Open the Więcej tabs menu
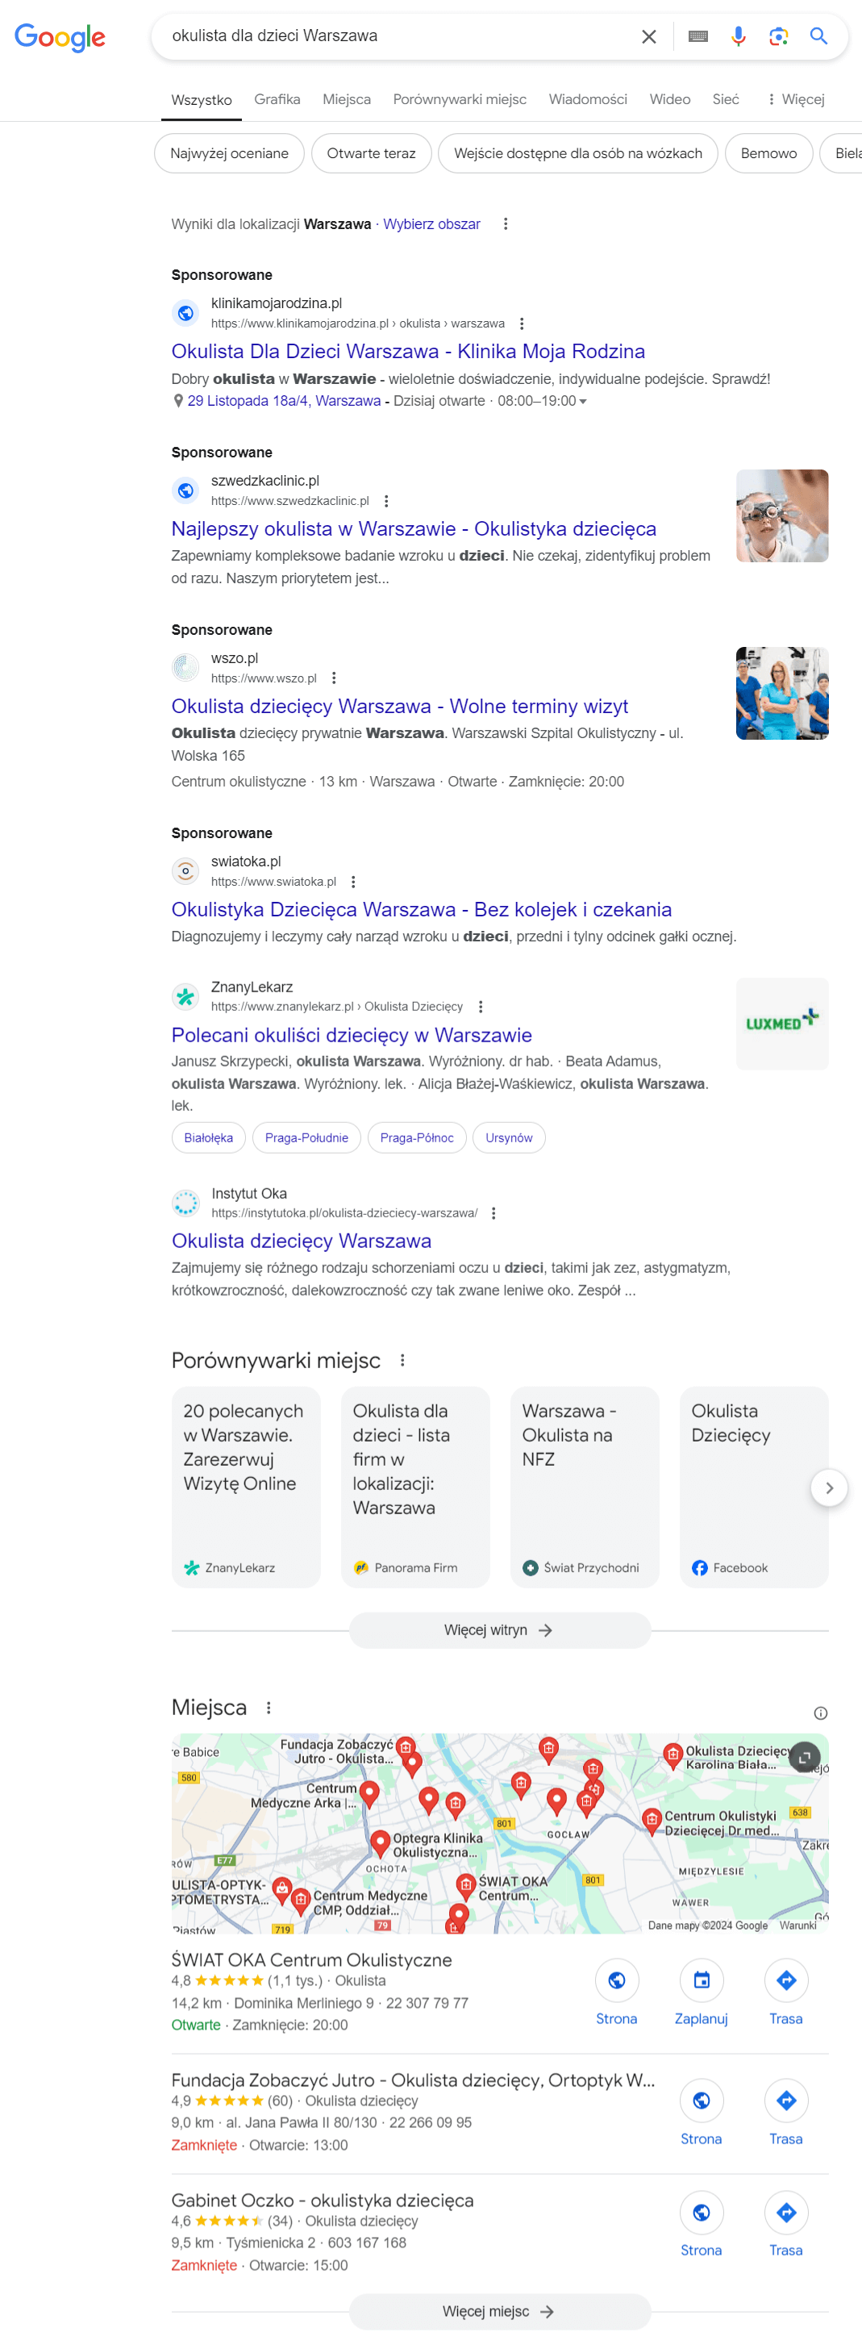 [796, 99]
